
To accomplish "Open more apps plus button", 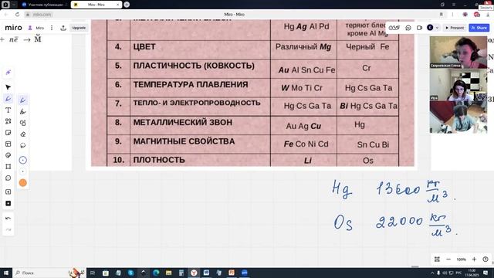I will tap(8, 204).
